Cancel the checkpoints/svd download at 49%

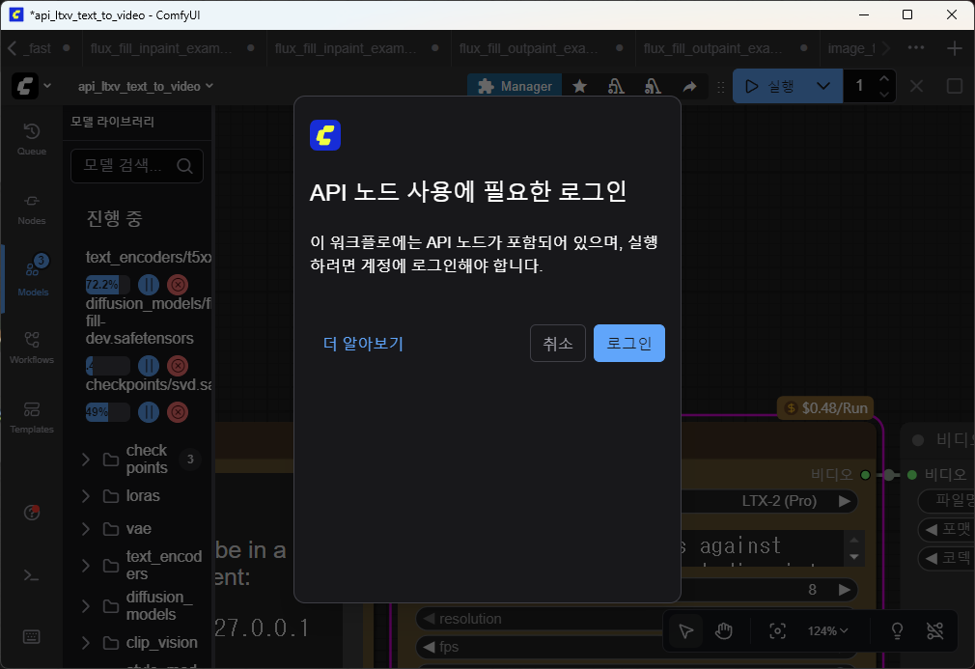pos(178,412)
